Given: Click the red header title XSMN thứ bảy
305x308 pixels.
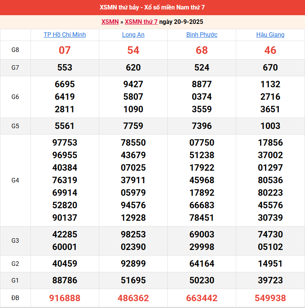Looking at the screenshot, I should click(152, 8).
